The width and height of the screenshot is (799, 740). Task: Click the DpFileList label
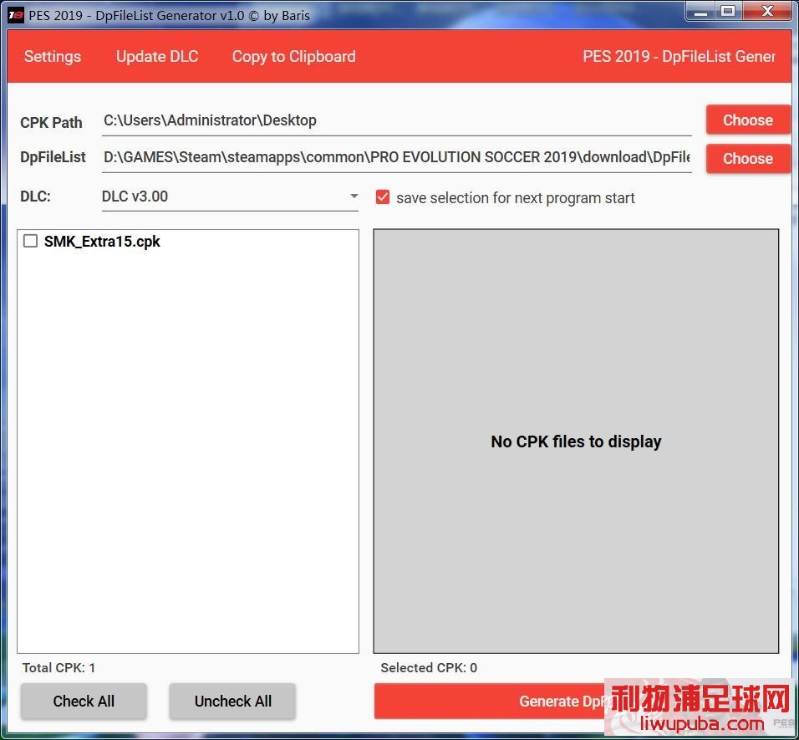point(53,157)
